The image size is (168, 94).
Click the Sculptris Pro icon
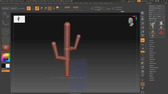tap(54, 8)
